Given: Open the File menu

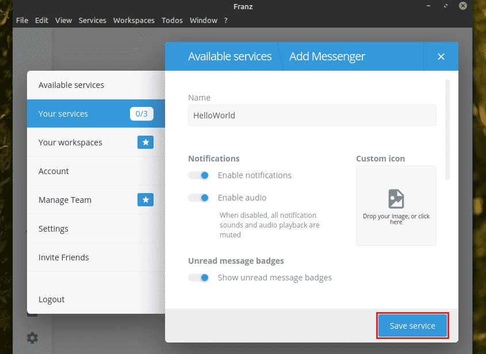Looking at the screenshot, I should click(x=22, y=20).
